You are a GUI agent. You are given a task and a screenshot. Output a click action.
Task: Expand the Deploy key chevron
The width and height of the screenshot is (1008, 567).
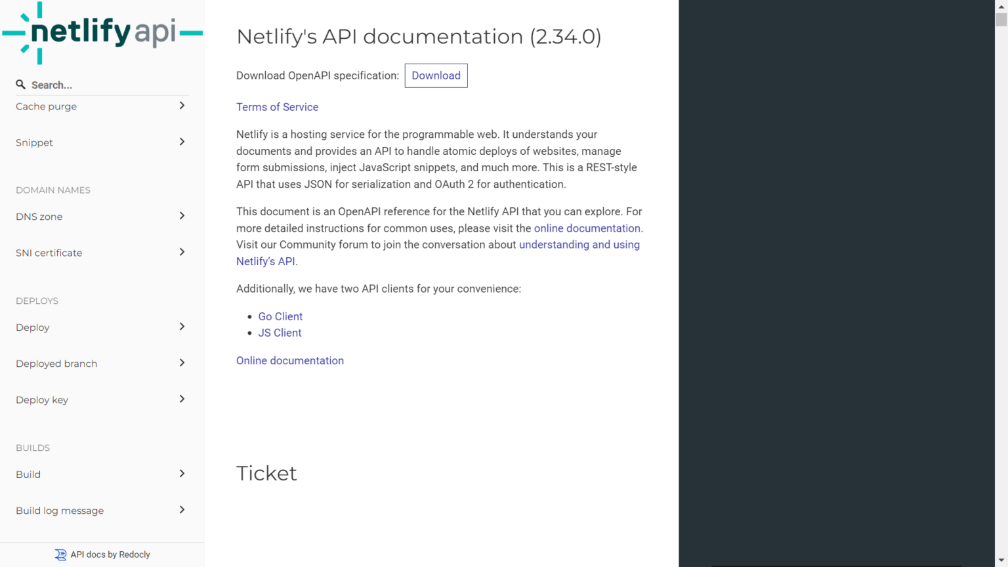tap(182, 399)
